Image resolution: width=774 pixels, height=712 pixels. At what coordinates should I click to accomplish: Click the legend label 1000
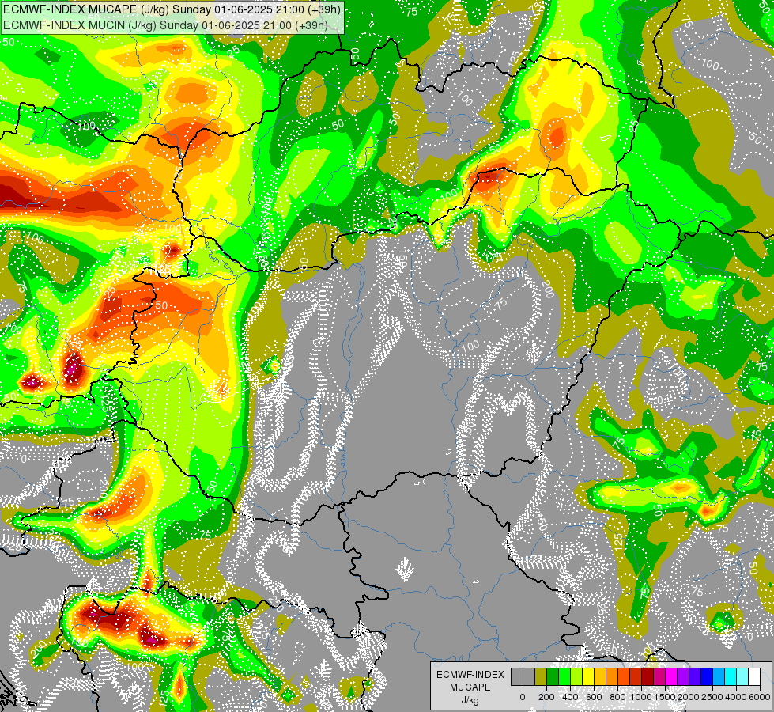pyautogui.click(x=641, y=697)
